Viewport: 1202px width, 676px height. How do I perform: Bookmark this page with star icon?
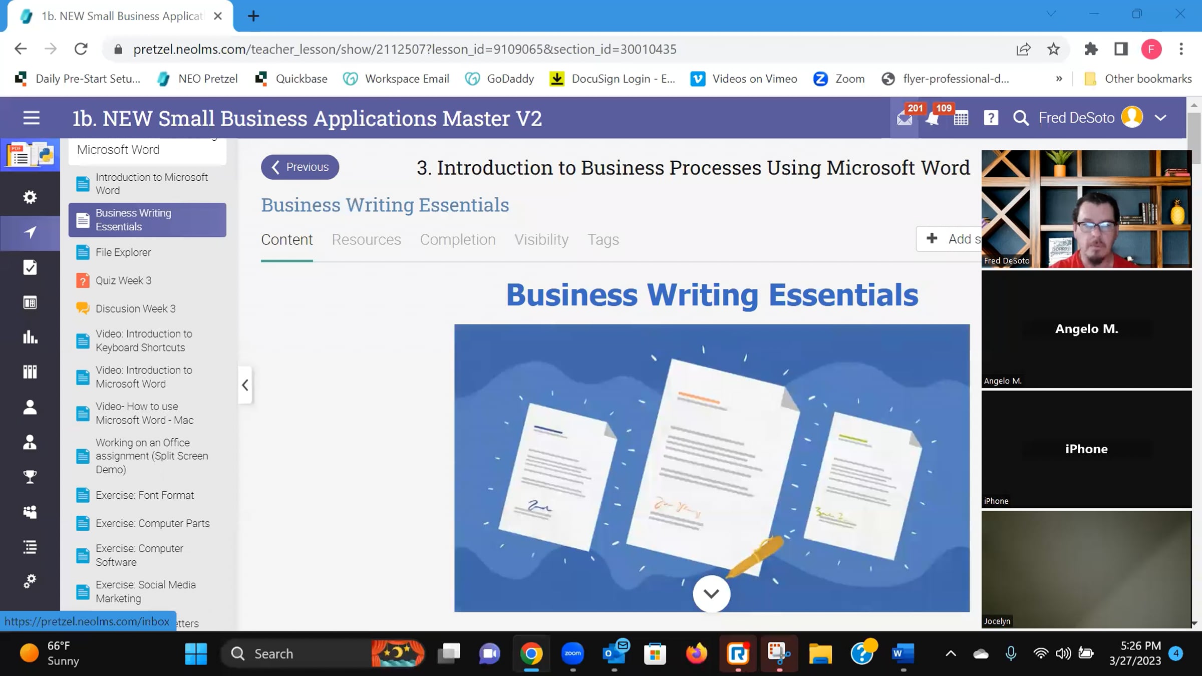(1053, 49)
